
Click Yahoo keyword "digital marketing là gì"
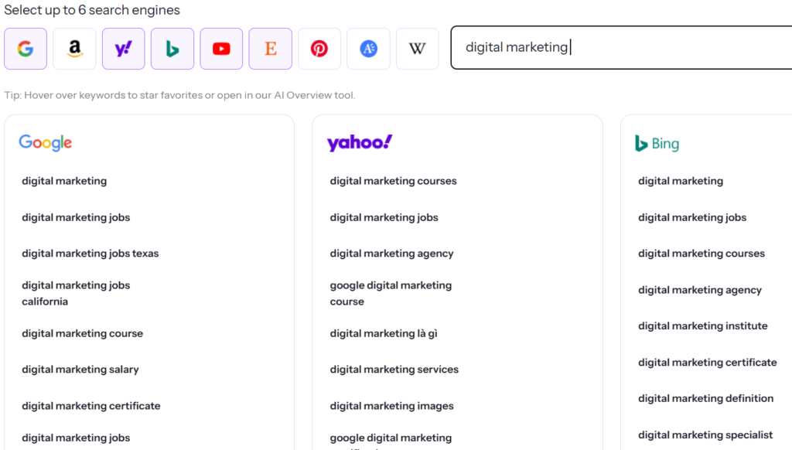click(384, 333)
